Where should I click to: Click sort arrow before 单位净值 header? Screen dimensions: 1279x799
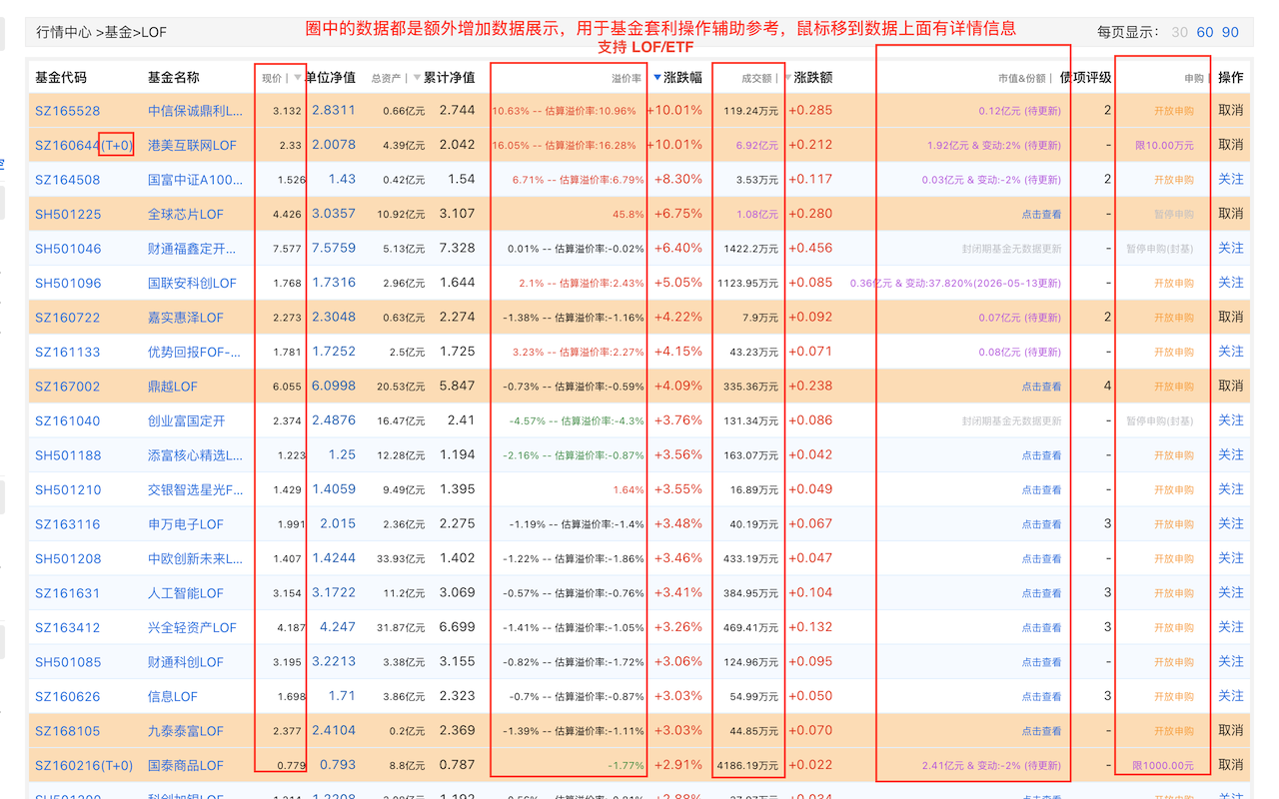tap(298, 77)
